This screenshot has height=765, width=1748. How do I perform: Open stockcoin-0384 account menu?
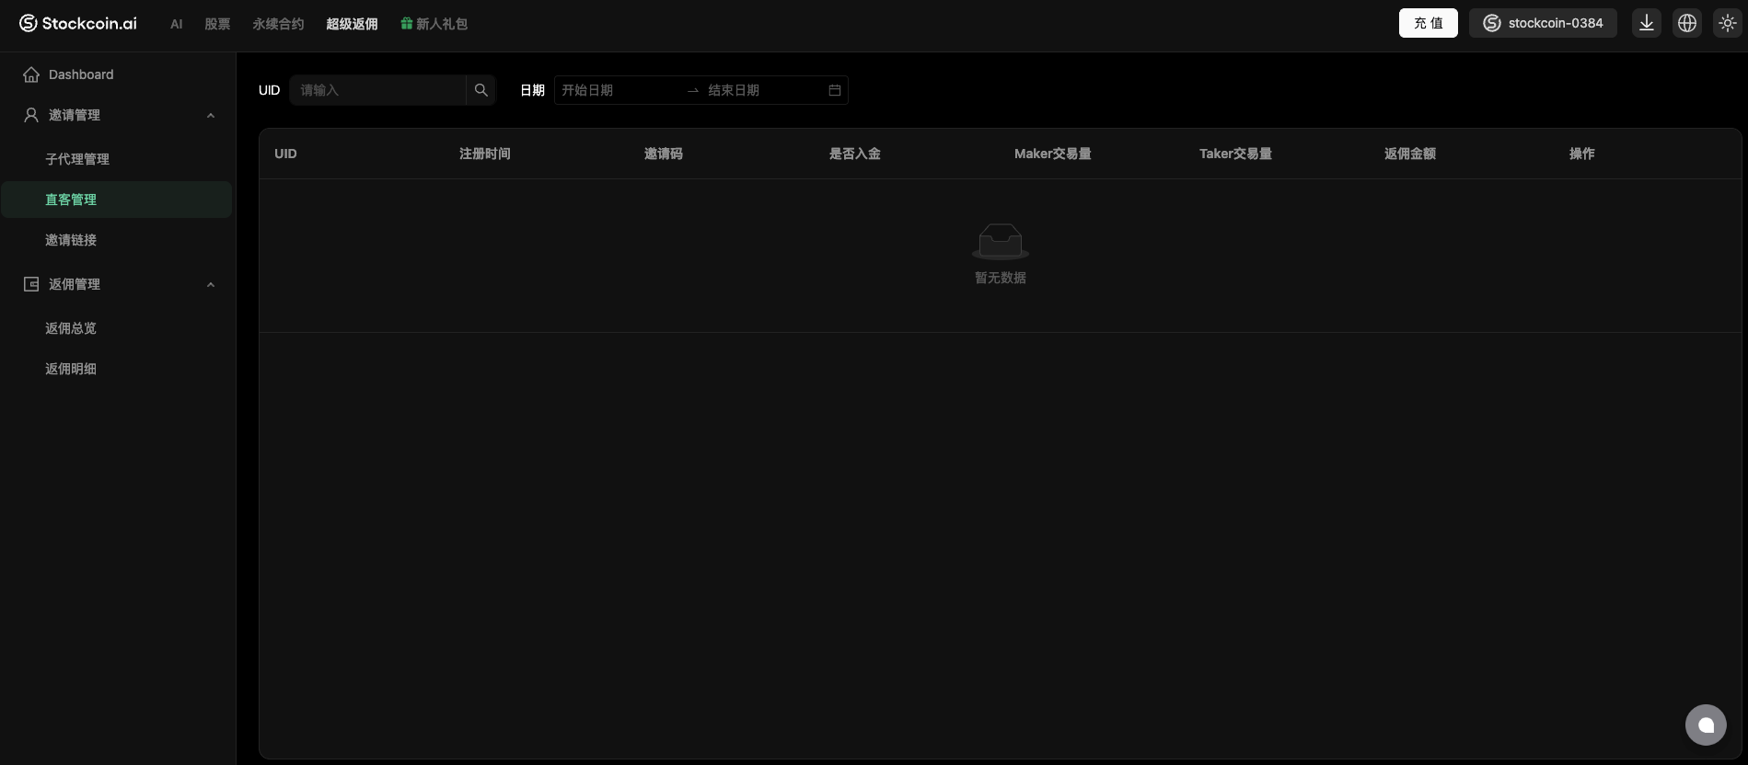tap(1543, 23)
